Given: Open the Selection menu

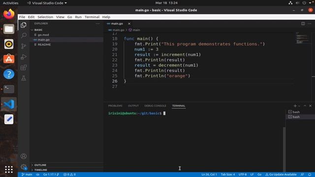Looking at the screenshot, I should pos(45,17).
